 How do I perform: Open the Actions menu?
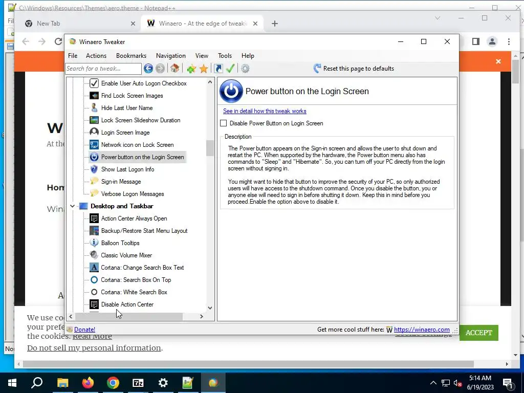point(96,56)
